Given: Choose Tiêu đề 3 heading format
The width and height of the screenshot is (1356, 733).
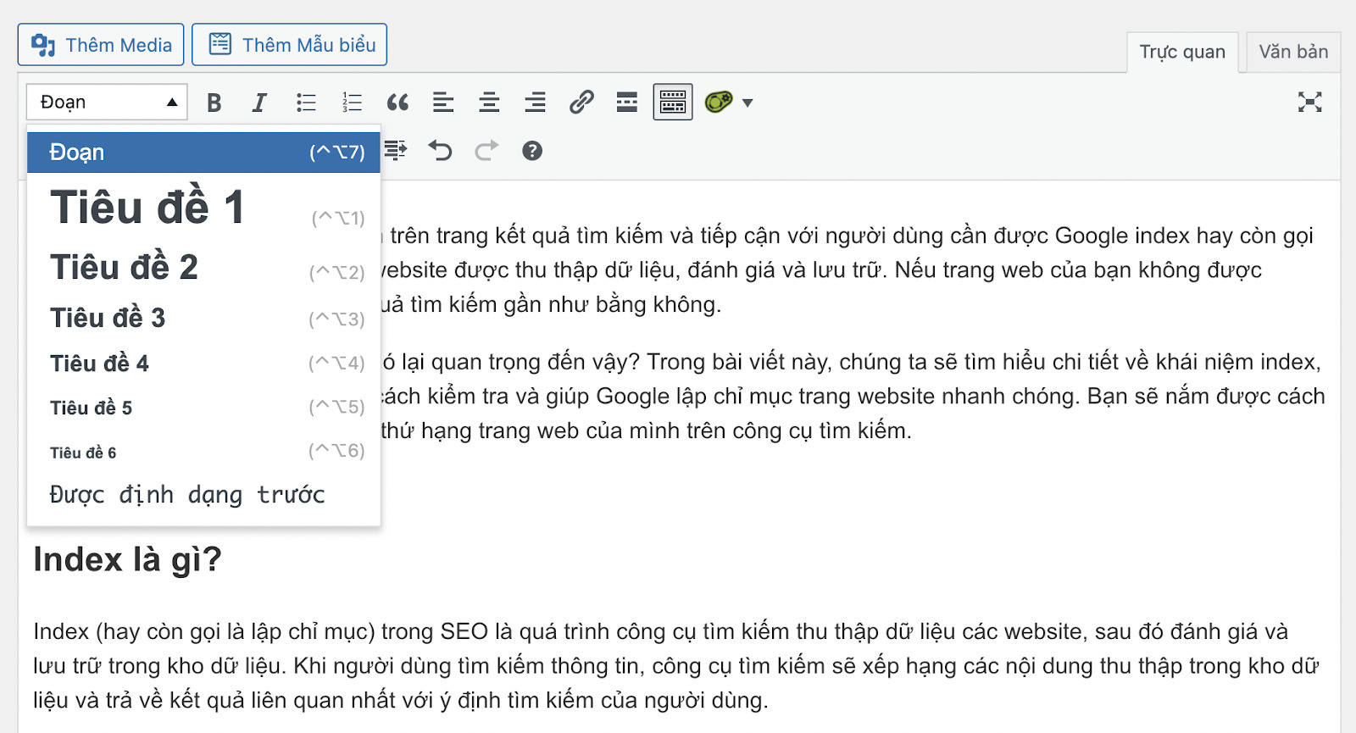Looking at the screenshot, I should [203, 318].
